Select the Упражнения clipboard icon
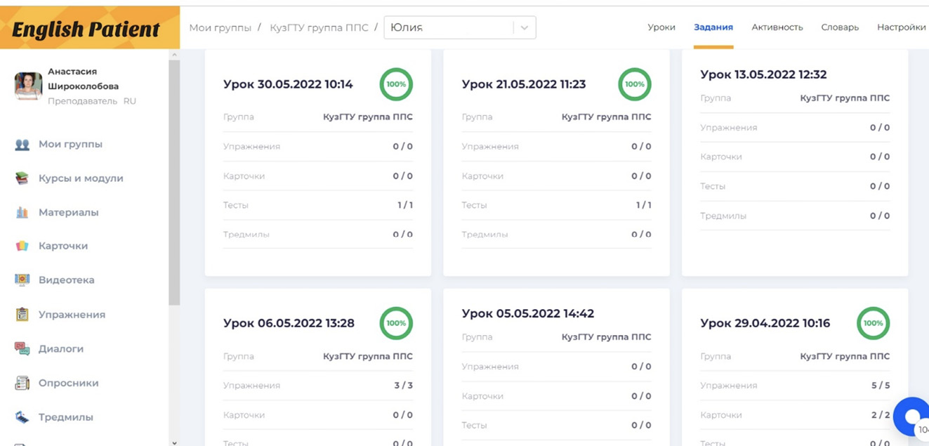The height and width of the screenshot is (446, 929). click(22, 315)
